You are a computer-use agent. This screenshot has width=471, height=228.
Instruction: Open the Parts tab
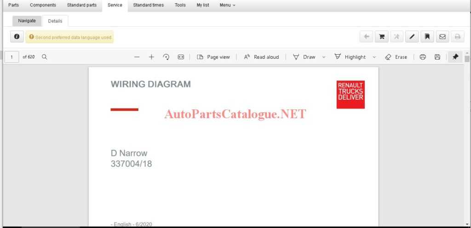(13, 5)
